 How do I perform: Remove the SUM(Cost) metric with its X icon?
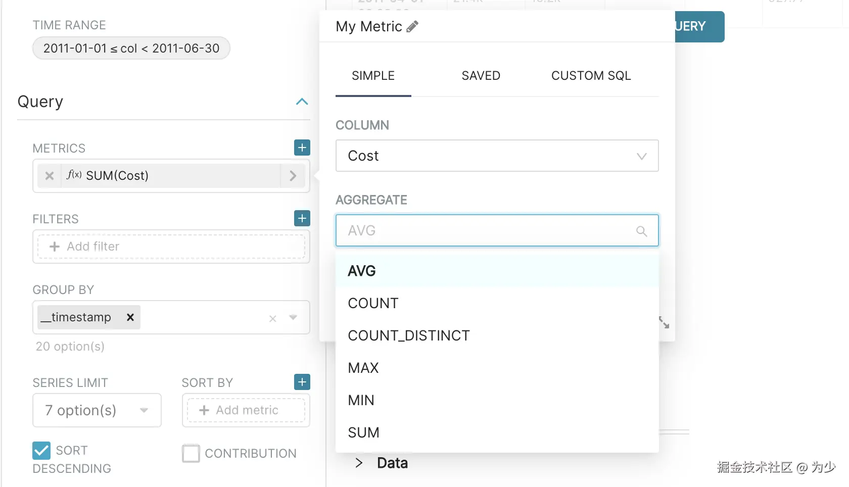[50, 176]
